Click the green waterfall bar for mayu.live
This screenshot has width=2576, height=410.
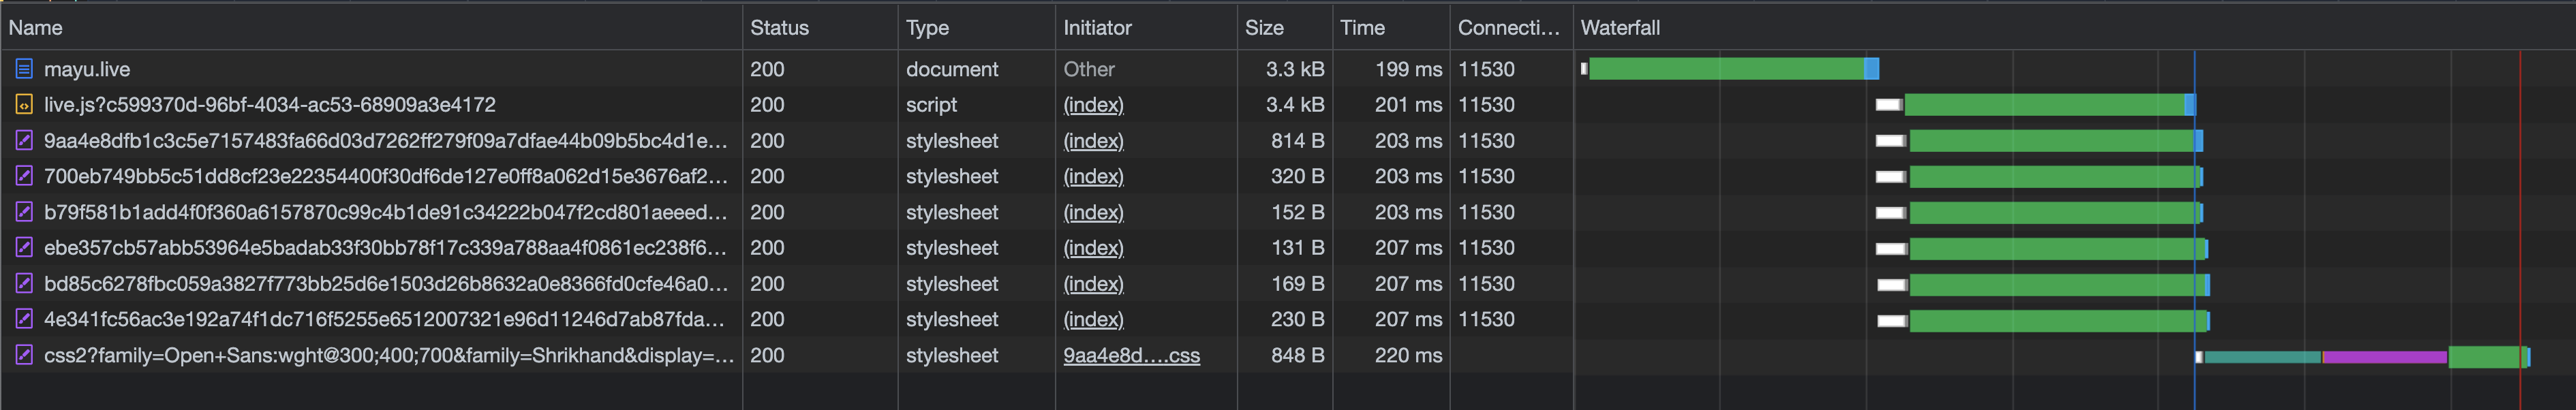[1725, 69]
